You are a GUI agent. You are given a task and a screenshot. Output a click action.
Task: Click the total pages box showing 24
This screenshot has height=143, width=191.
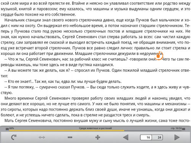(157, 137)
